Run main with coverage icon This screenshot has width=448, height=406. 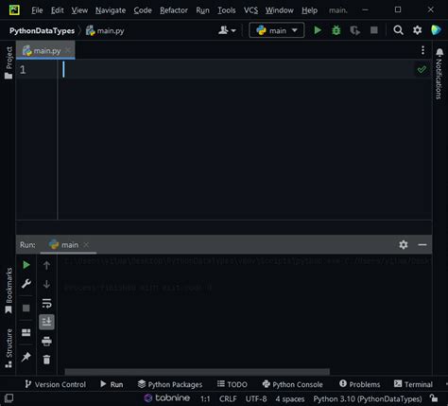(x=354, y=30)
